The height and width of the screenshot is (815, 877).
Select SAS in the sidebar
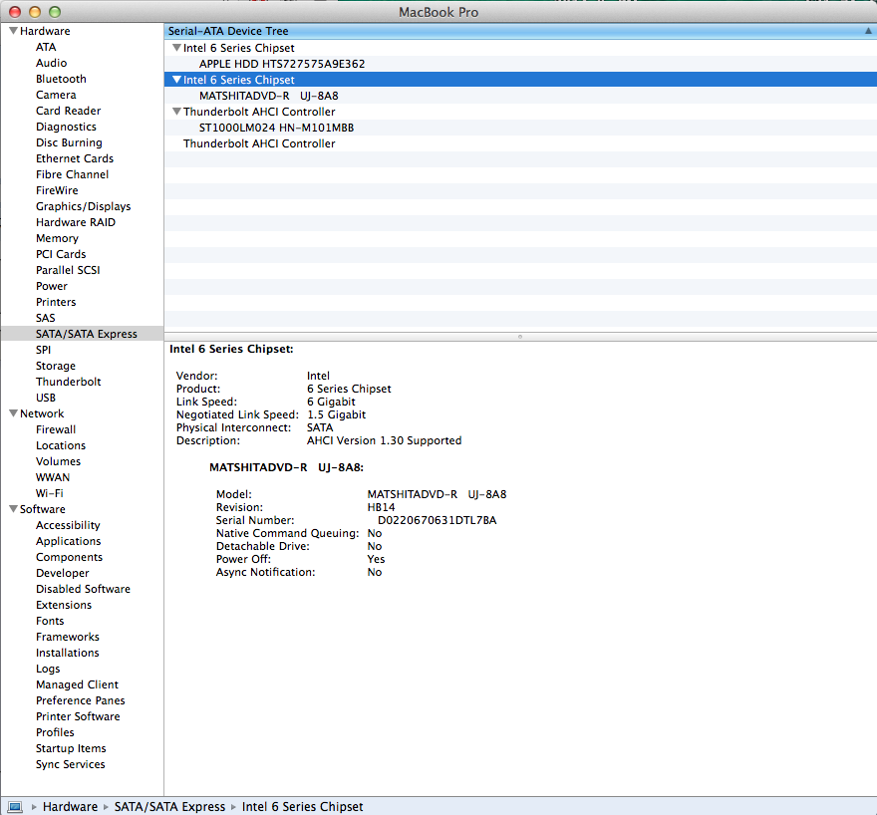coord(45,318)
